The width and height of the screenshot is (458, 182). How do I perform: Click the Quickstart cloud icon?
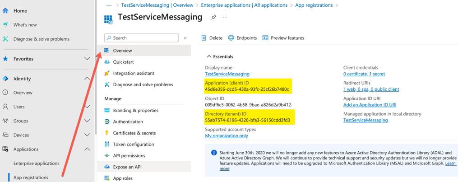click(x=107, y=62)
